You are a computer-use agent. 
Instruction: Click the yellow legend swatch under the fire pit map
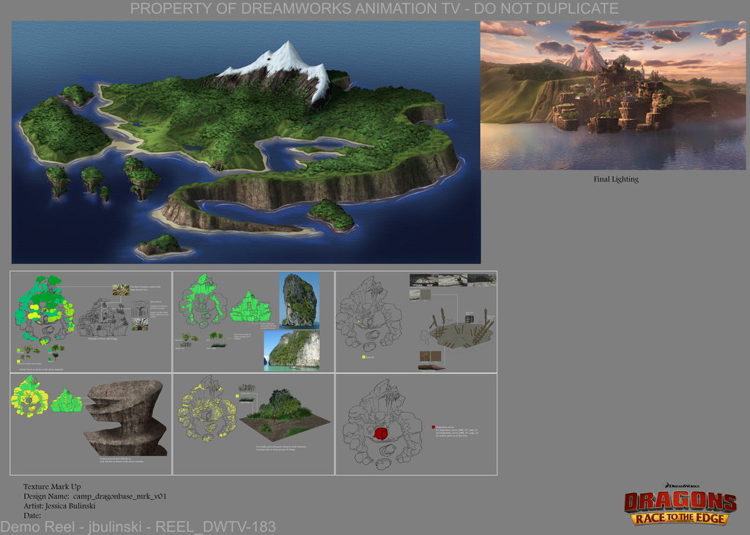[363, 357]
